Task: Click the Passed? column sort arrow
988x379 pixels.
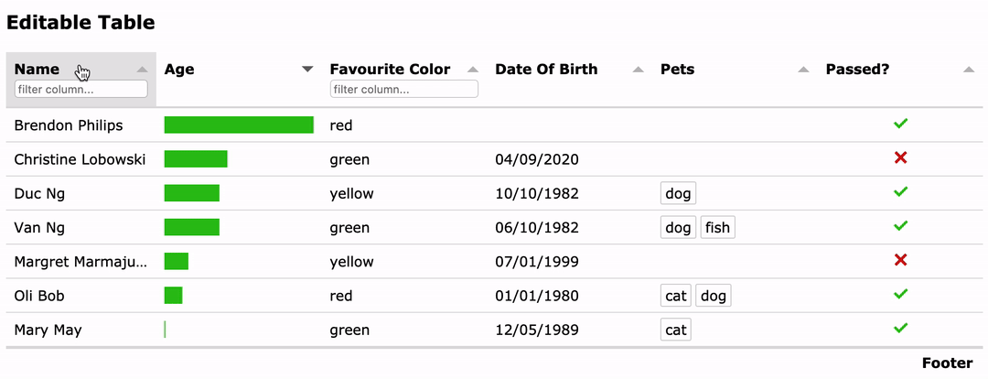Action: (969, 70)
